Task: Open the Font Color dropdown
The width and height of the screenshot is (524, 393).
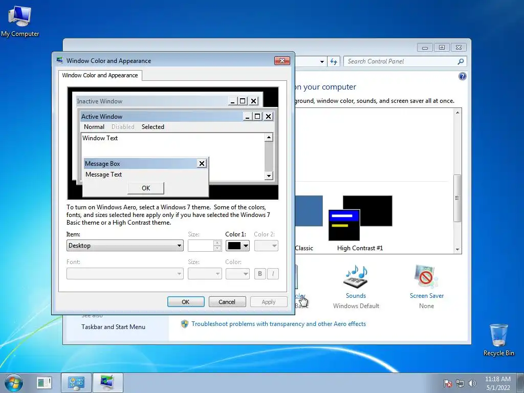Action: coord(237,274)
